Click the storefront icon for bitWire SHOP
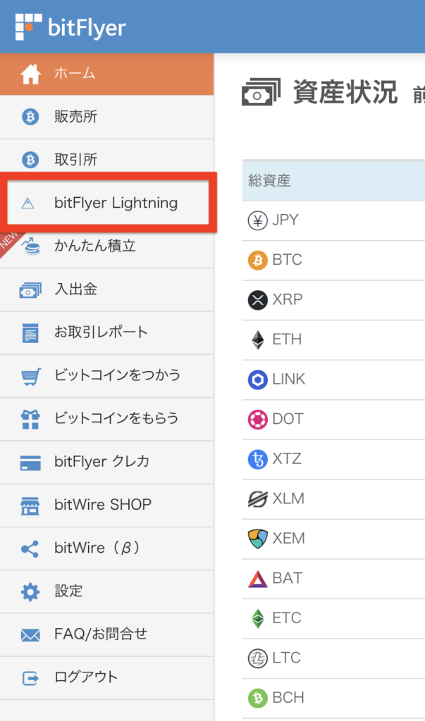Screen dimensions: 425x721 [30, 506]
